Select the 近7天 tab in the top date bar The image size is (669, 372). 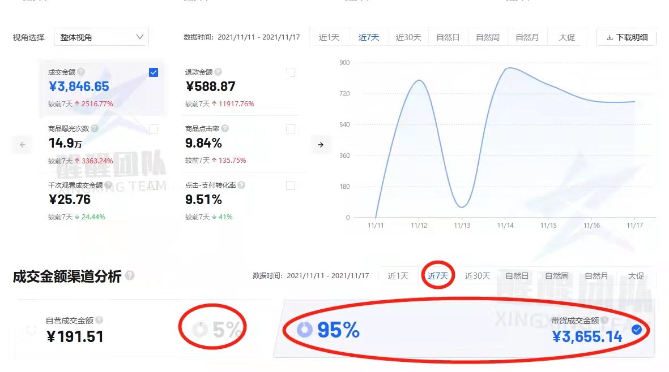point(369,37)
